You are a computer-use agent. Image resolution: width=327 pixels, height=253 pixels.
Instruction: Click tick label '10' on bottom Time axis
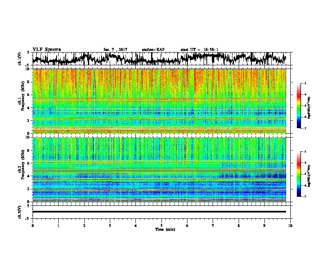pyautogui.click(x=290, y=226)
